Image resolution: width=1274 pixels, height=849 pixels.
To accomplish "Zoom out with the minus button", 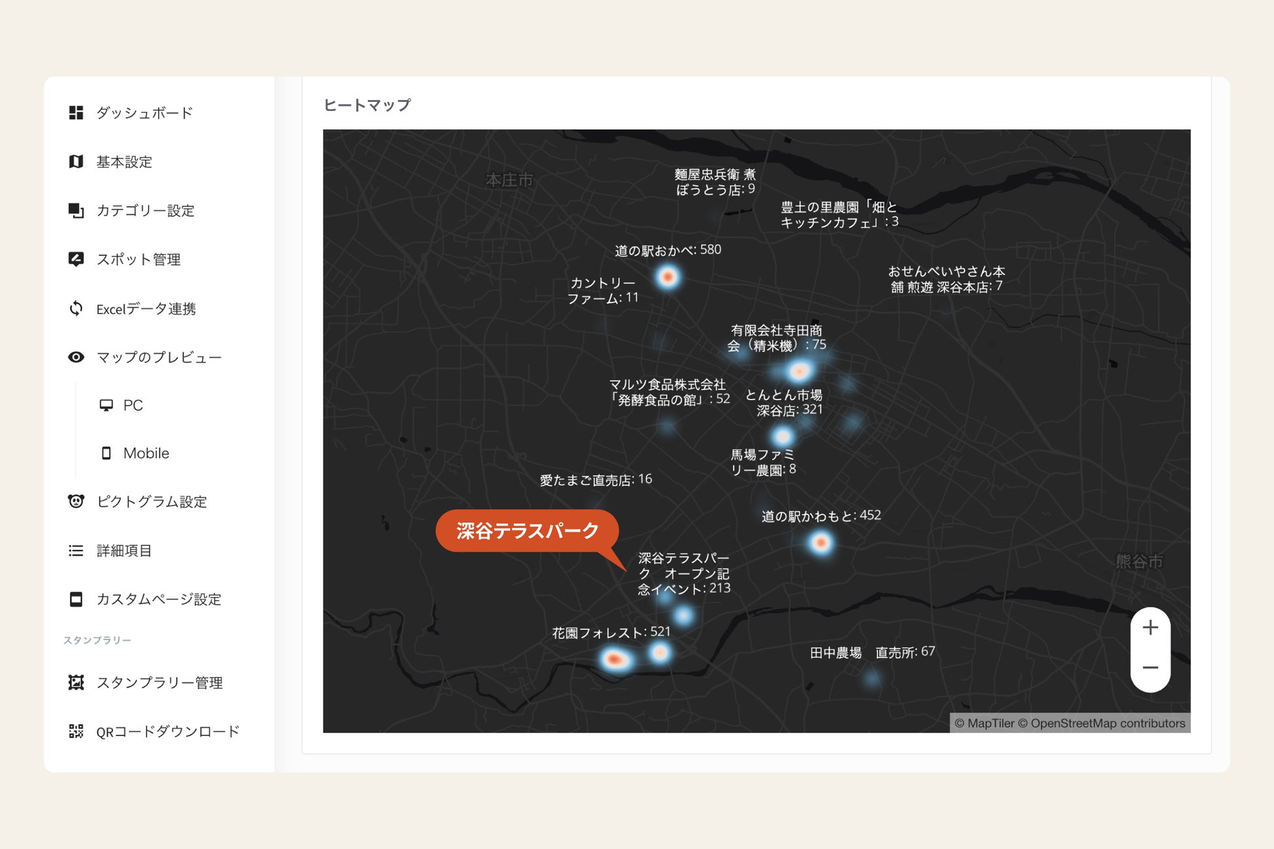I will (x=1150, y=668).
